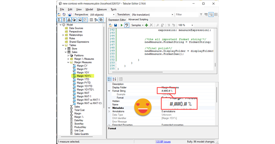Switch to the Expression Editor tab
This screenshot has height=144, width=275.
coord(117,20)
